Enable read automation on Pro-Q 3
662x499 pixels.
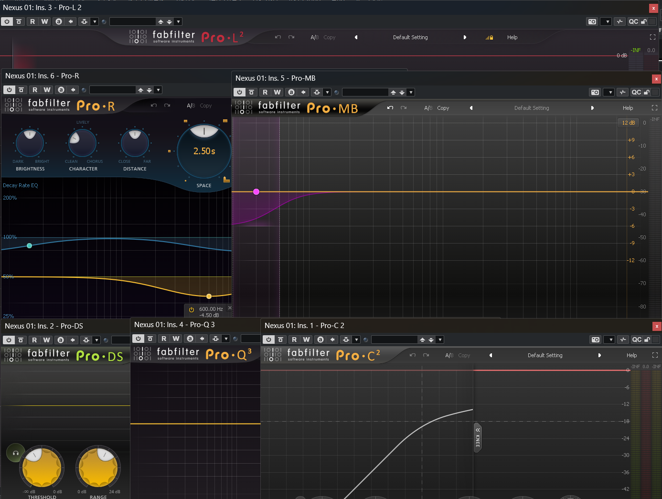[x=163, y=339]
